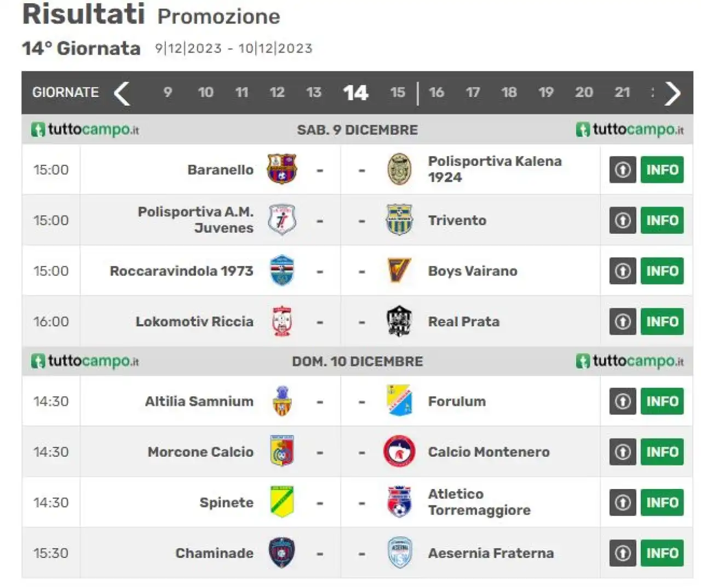Viewport: 701px width, 587px height.
Task: Click the Chaminade team crest
Action: 281,553
